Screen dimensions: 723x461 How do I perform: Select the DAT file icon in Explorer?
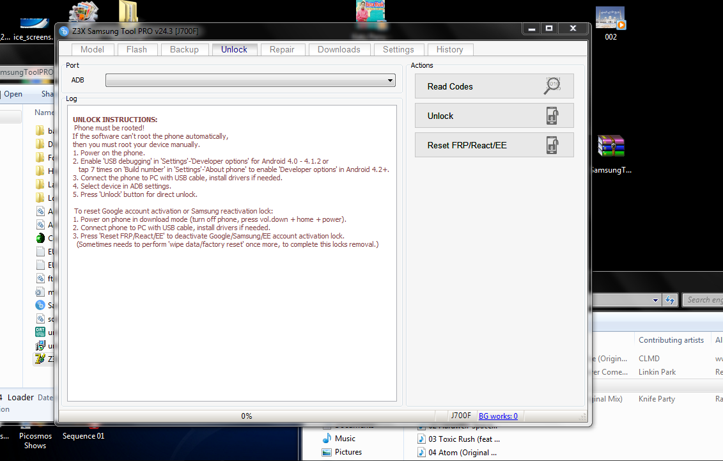click(x=40, y=332)
